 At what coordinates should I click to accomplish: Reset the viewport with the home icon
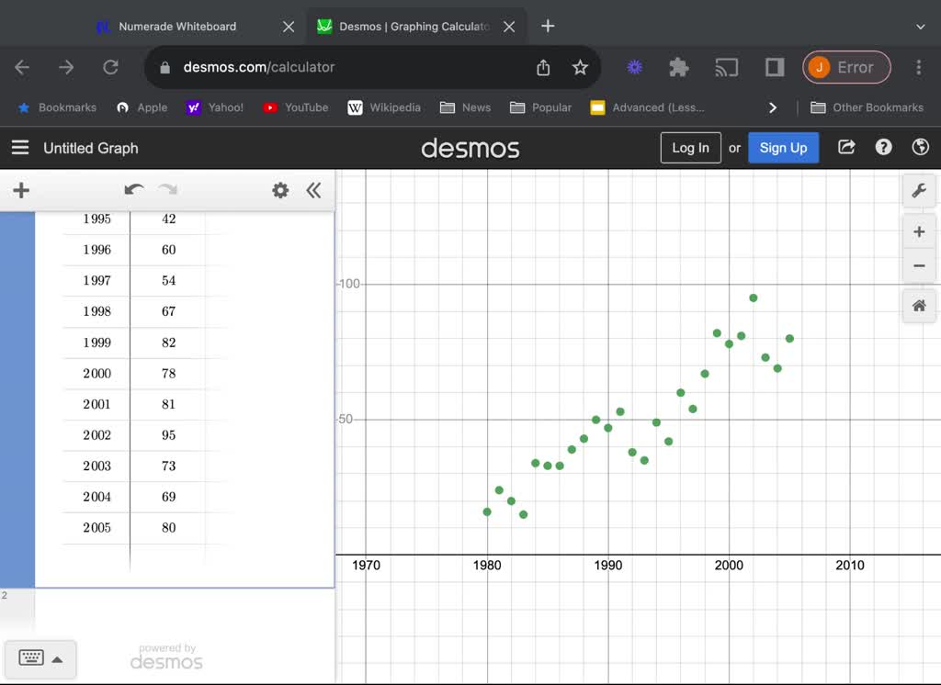[x=918, y=306]
